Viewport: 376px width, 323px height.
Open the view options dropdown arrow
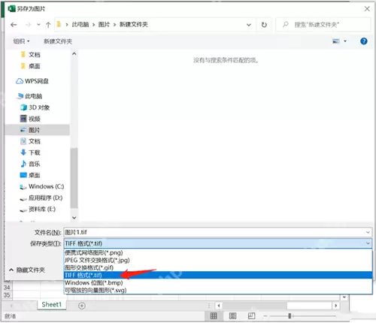click(345, 41)
